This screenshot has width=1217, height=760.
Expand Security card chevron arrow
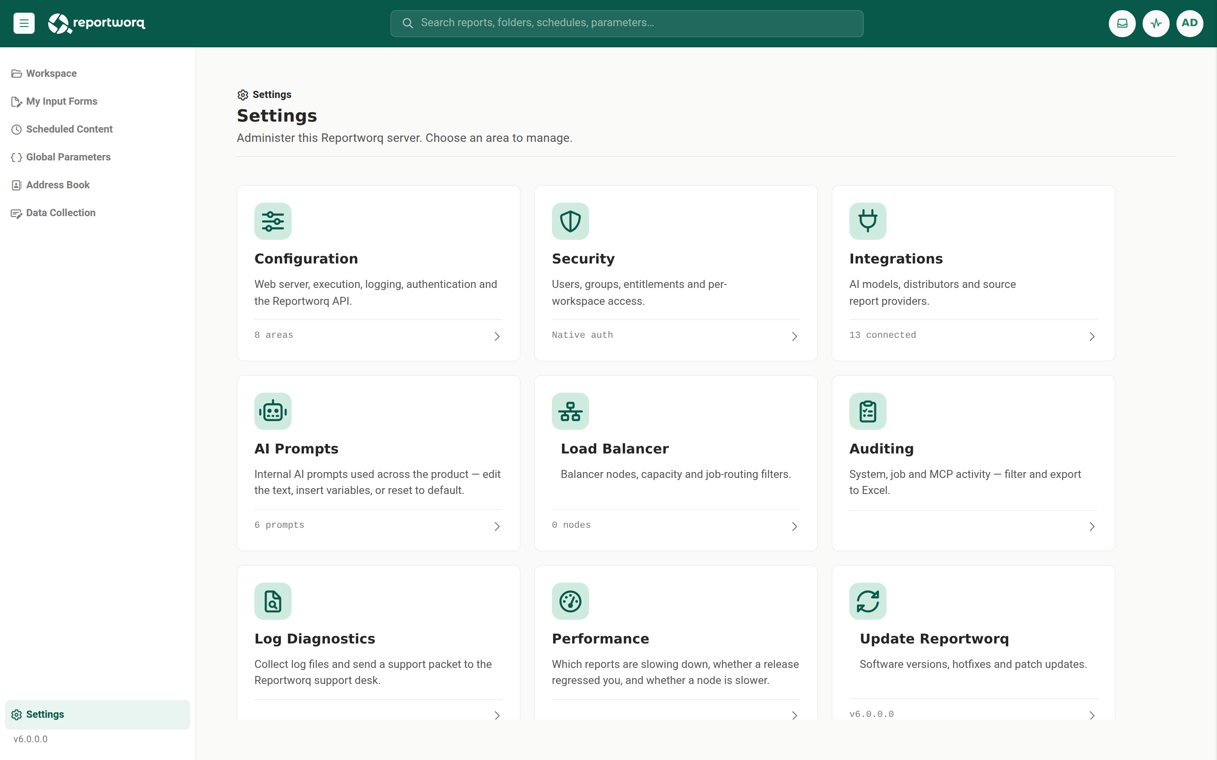pyautogui.click(x=794, y=336)
